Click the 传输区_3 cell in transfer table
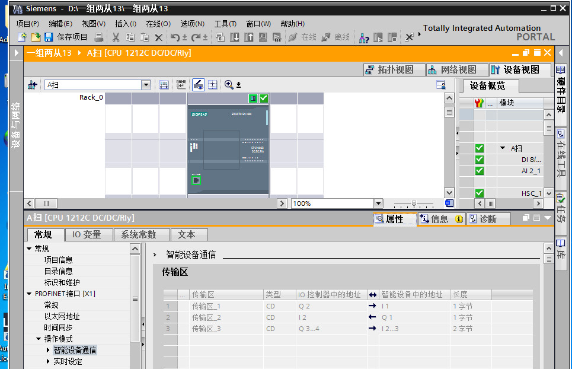 (x=226, y=329)
